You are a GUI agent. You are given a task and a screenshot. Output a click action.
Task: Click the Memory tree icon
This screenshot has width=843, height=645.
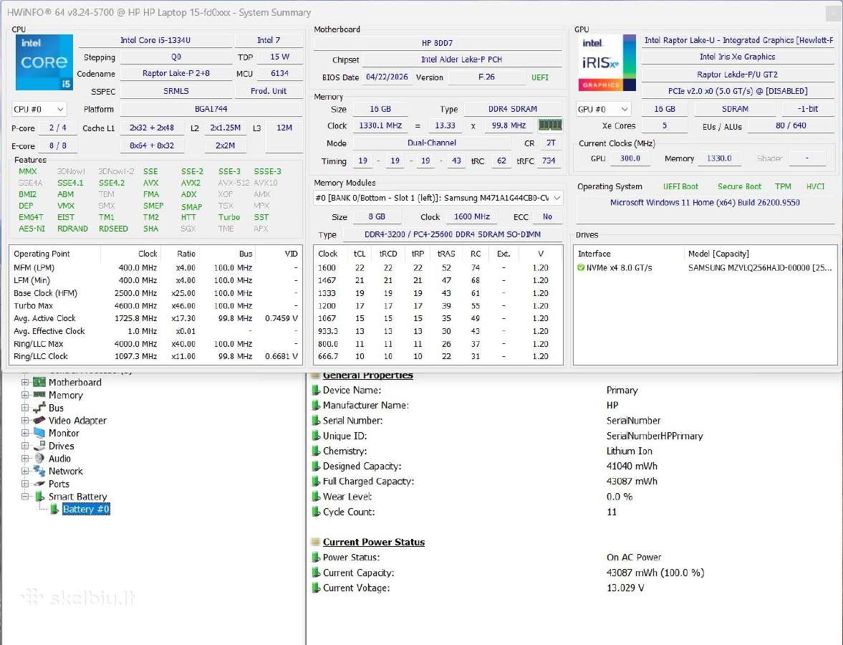coord(39,394)
